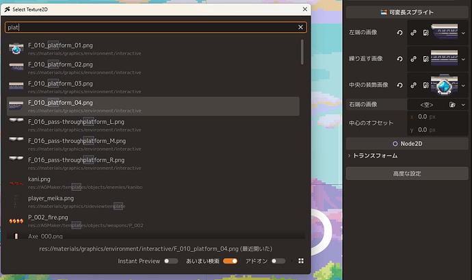Pick kani.png texture entry
This screenshot has width=472, height=280.
pyautogui.click(x=153, y=183)
